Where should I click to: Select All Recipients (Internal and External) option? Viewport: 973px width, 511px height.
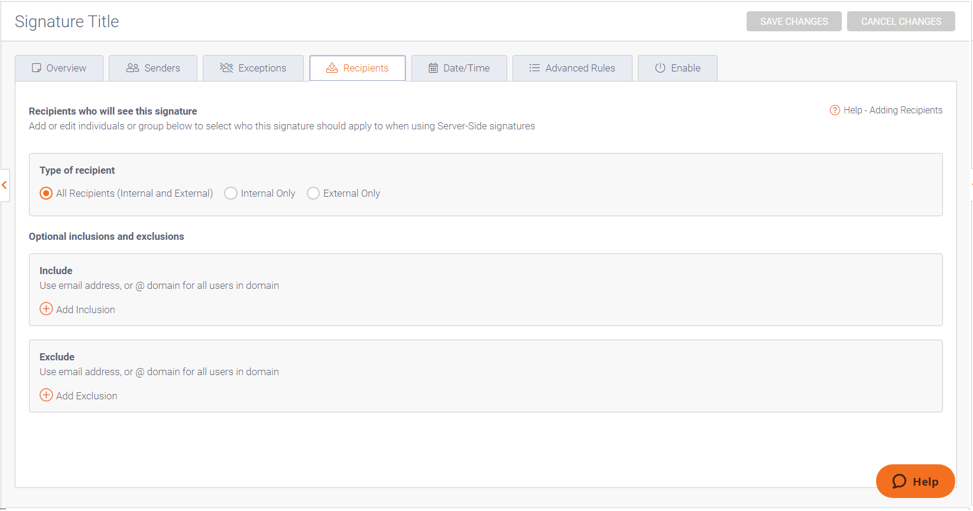coord(46,194)
